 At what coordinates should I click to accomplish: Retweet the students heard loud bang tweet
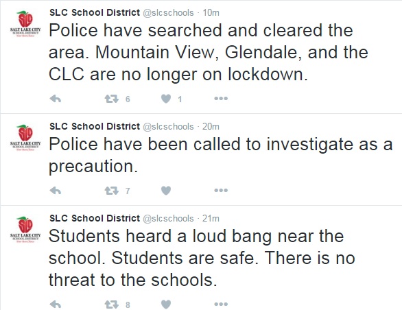(112, 305)
